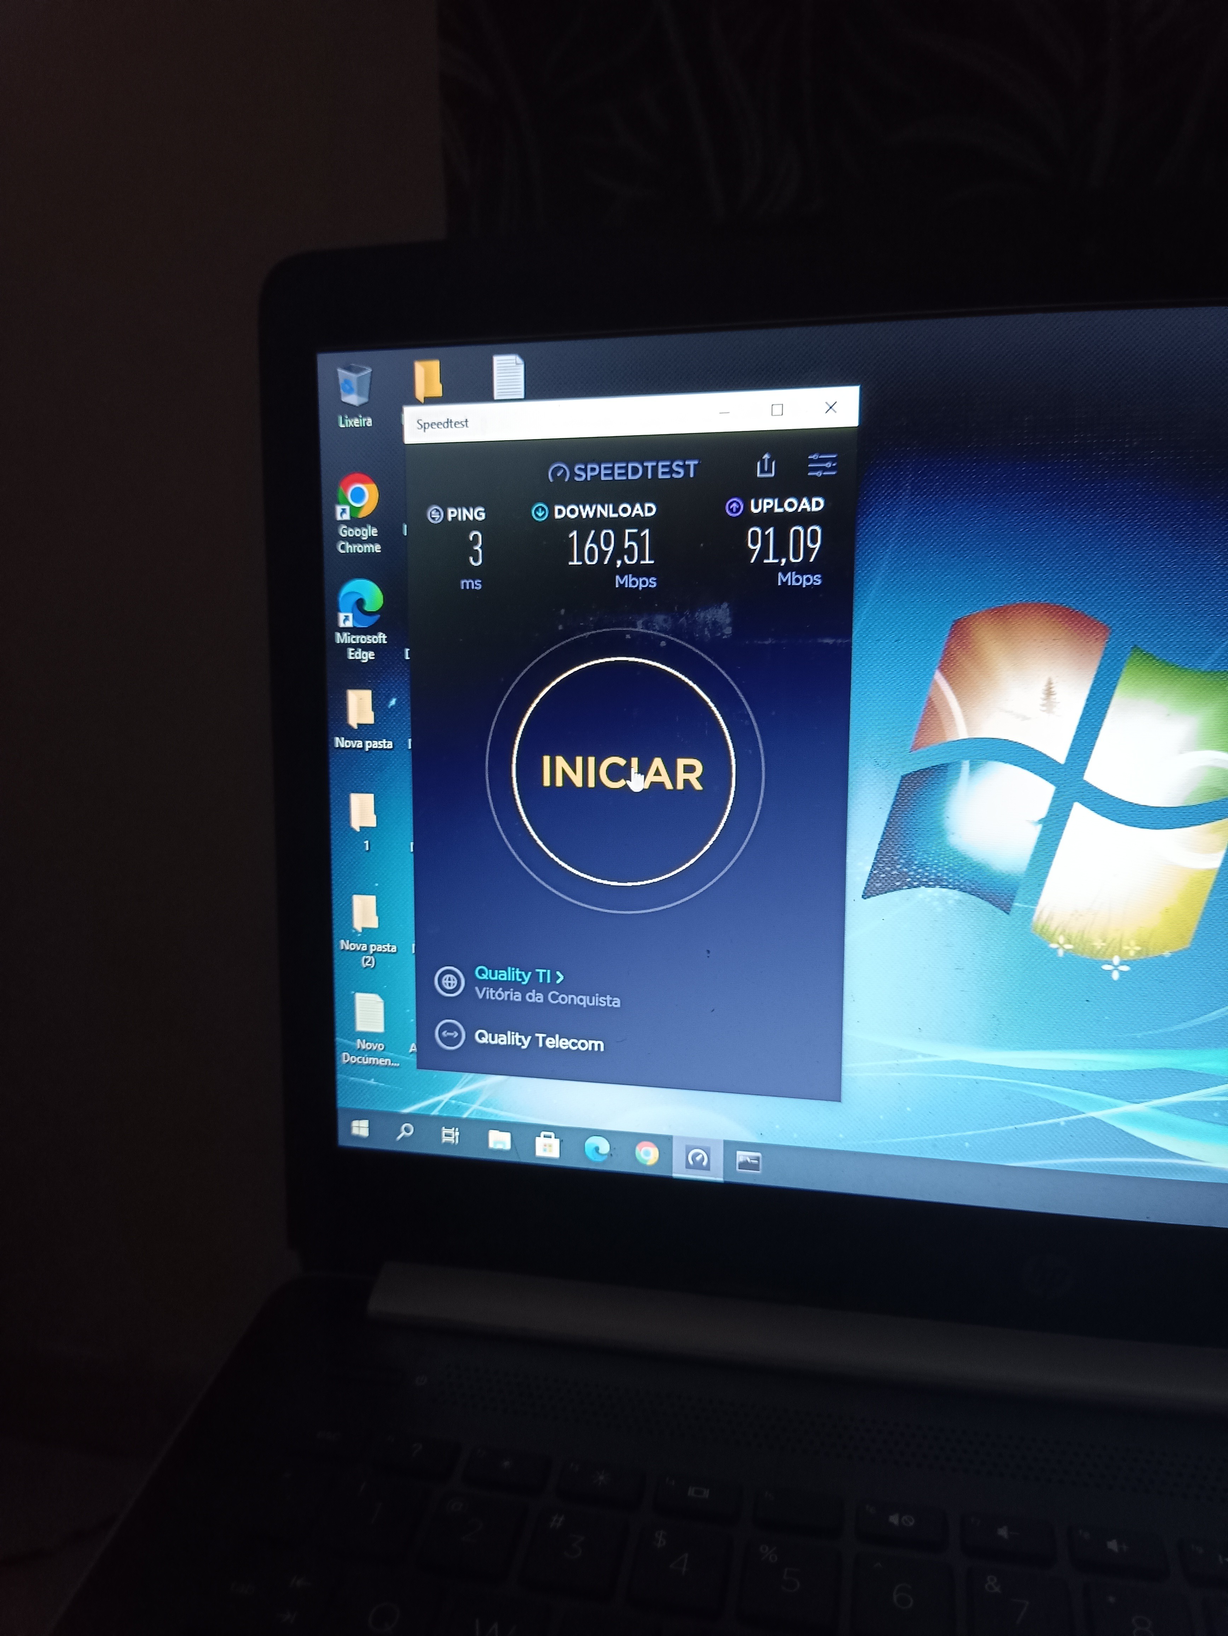The height and width of the screenshot is (1636, 1228).
Task: Open the Speedtest settings sliders icon
Action: click(821, 465)
